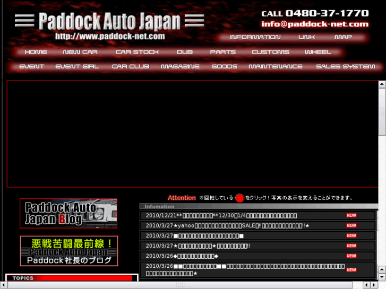
Task: Go to NEW CAR page
Action: [x=80, y=52]
